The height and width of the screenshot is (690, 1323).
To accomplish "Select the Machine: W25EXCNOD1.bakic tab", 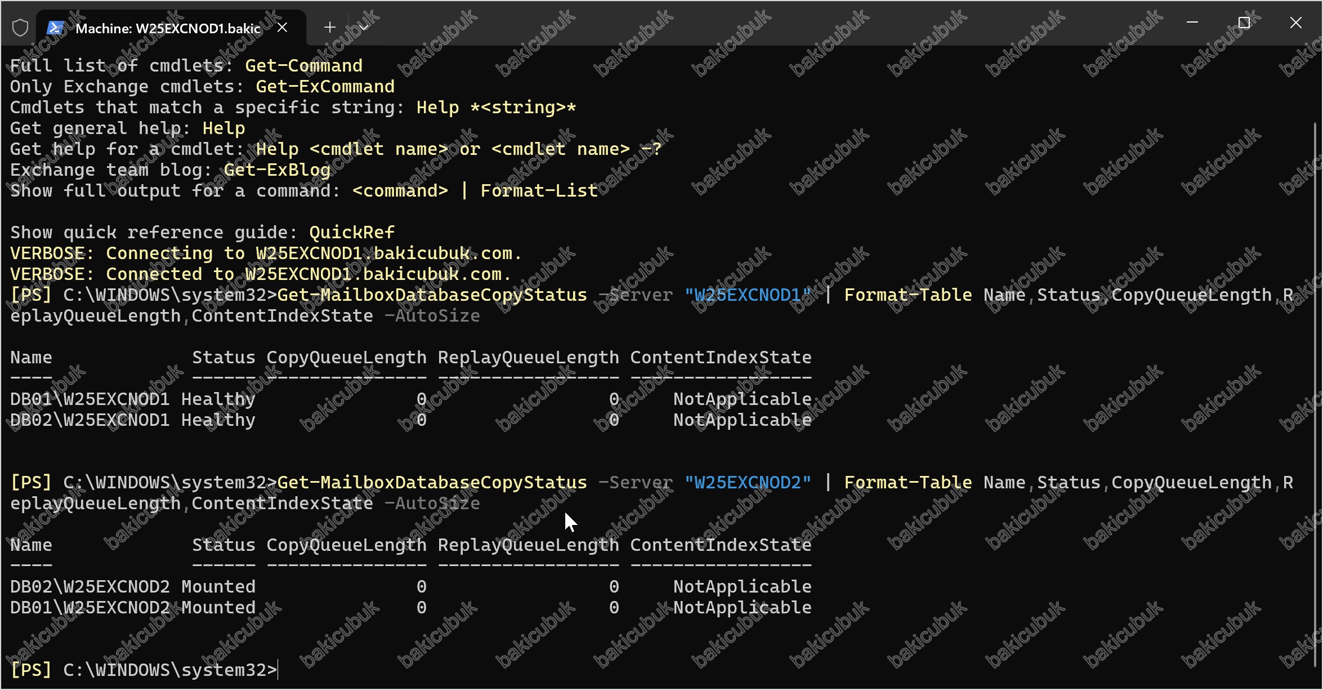I will 167,28.
